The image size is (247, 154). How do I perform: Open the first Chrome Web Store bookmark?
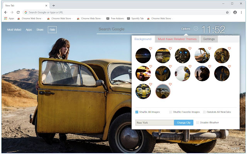click(30, 18)
